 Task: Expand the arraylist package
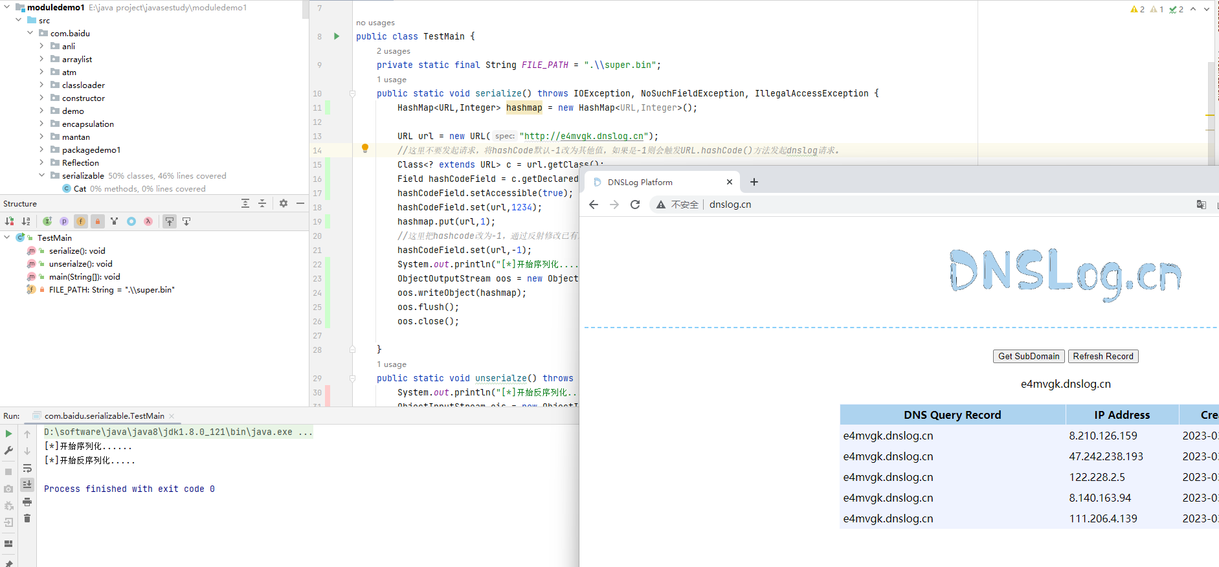(42, 59)
